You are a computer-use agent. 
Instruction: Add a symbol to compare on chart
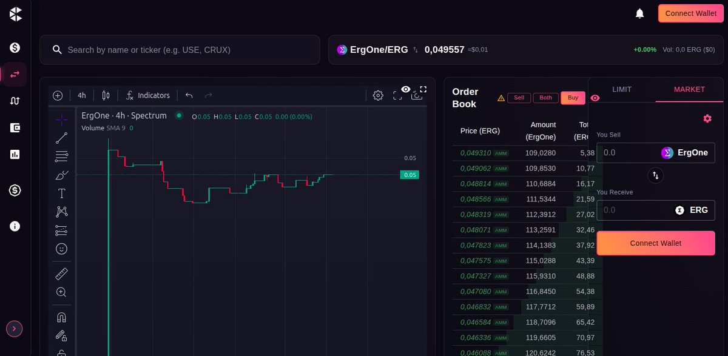coord(58,95)
